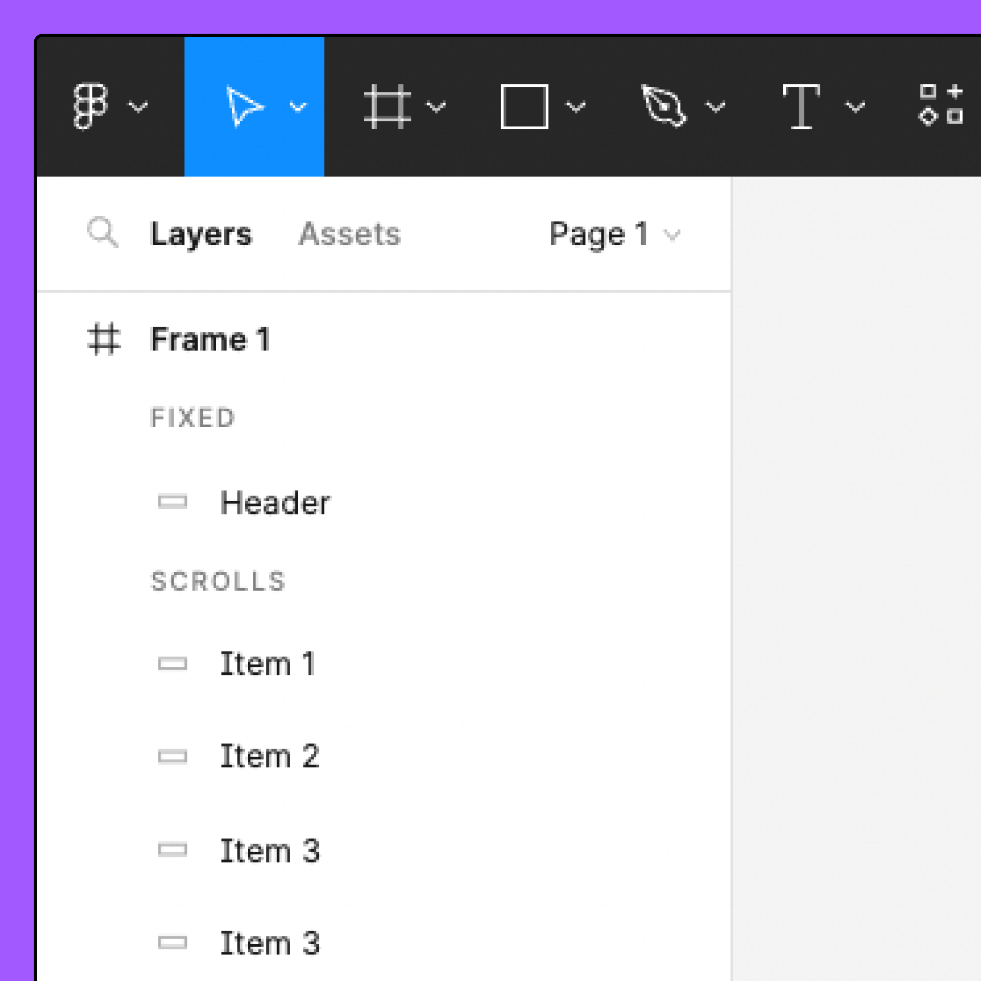Open the Move tool dropdown arrow
The image size is (981, 981).
click(x=299, y=106)
